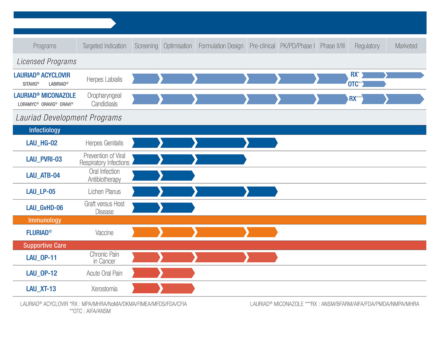
Task: Select the Supportive Care category bar
Action: click(219, 245)
